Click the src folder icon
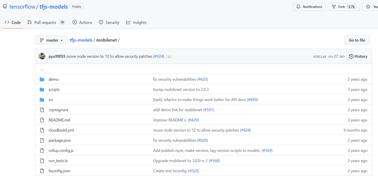Screen dimensions: 378x176 [42, 100]
